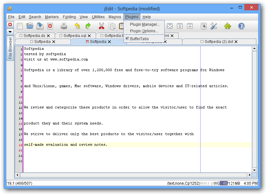Open buffer options toolbar icon
This screenshot has width=267, height=195.
(203, 26)
